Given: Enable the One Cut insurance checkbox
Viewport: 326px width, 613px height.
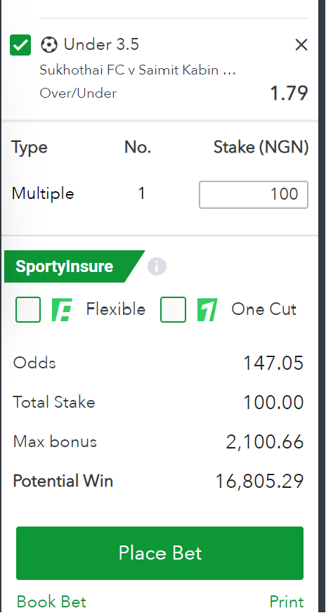Looking at the screenshot, I should (173, 309).
